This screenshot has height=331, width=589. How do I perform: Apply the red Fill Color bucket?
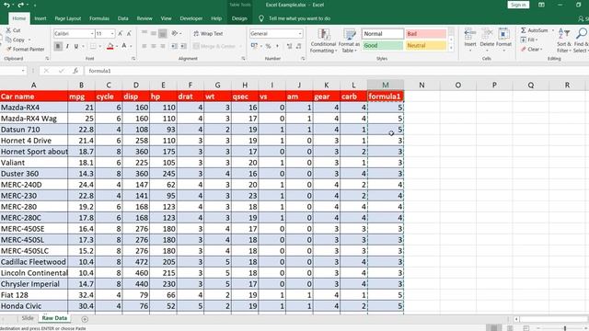pyautogui.click(x=110, y=46)
